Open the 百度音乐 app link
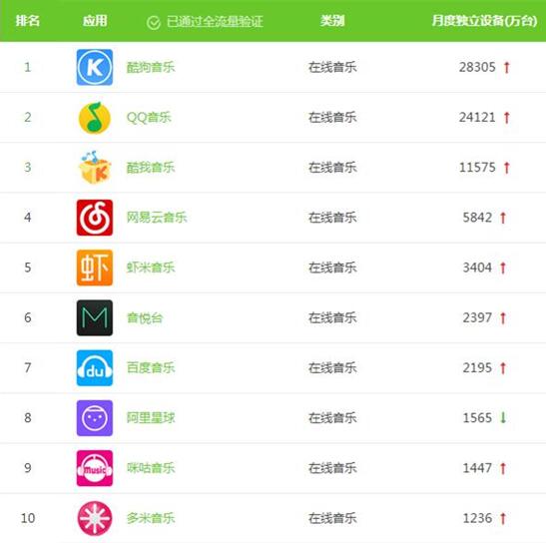Viewport: 546px width, 543px height. (x=151, y=367)
